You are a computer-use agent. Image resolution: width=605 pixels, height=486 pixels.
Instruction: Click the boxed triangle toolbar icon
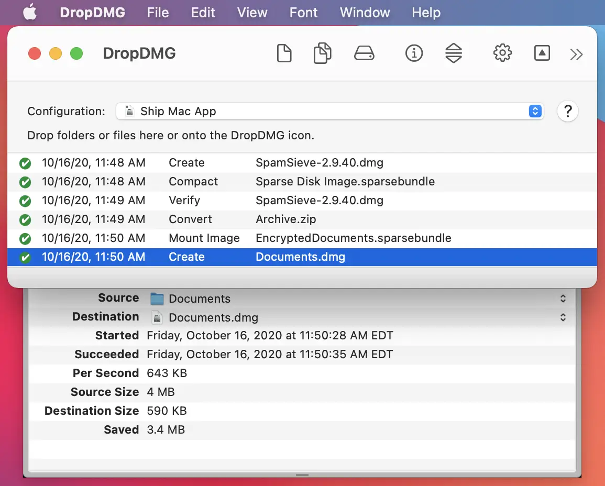(x=542, y=53)
